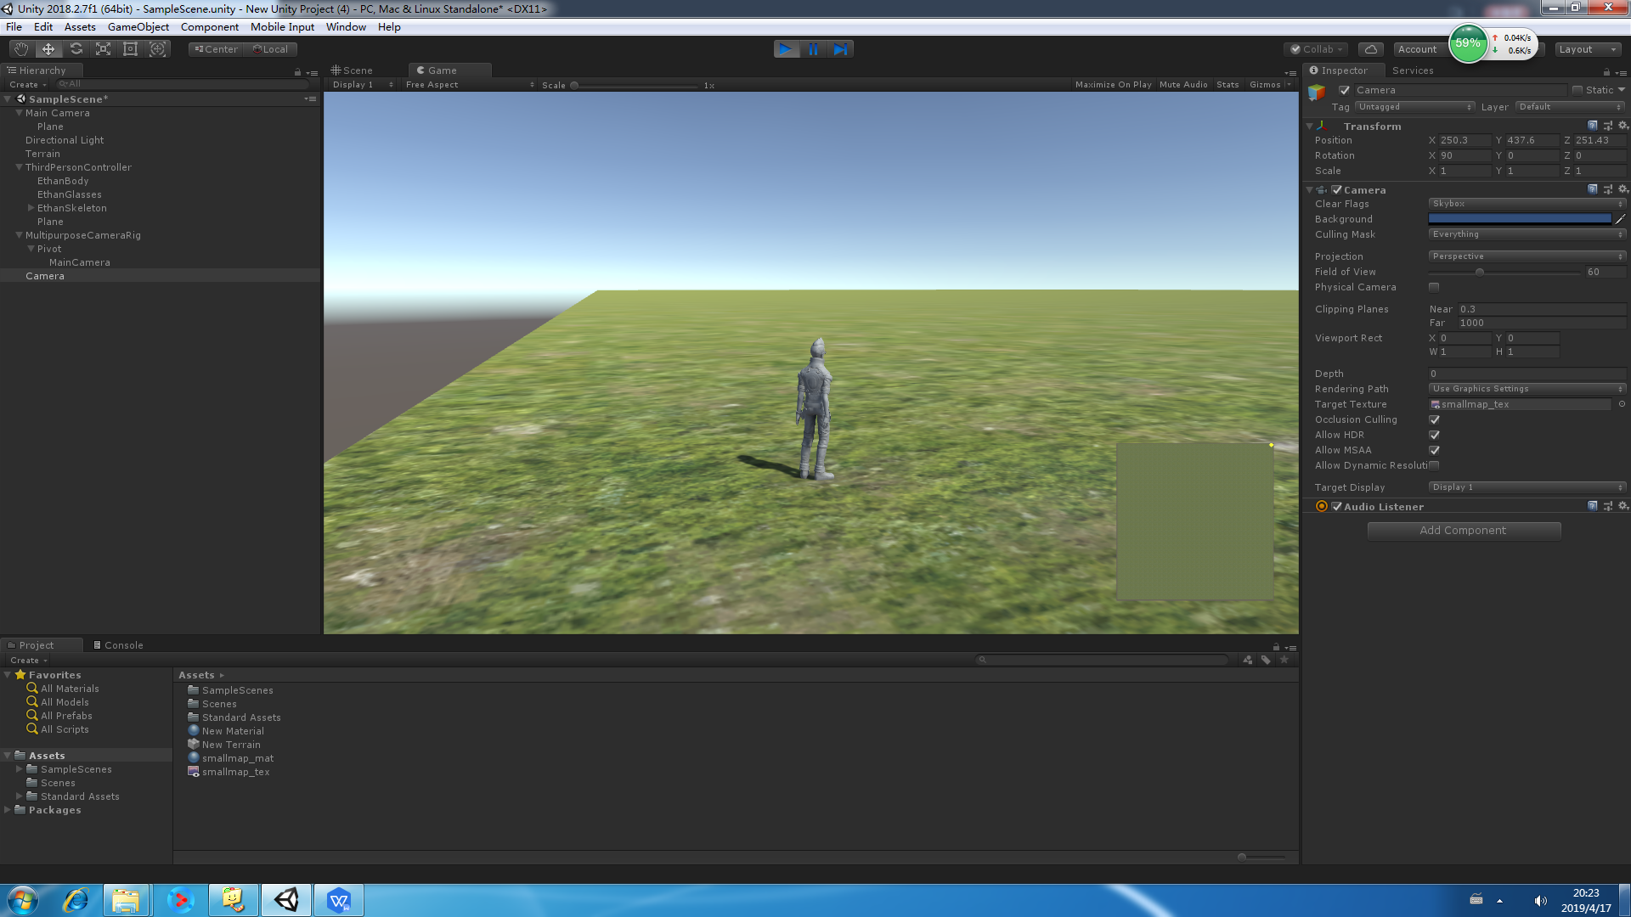Toggle Occlusion Culling checkbox
This screenshot has height=917, width=1631.
point(1434,419)
